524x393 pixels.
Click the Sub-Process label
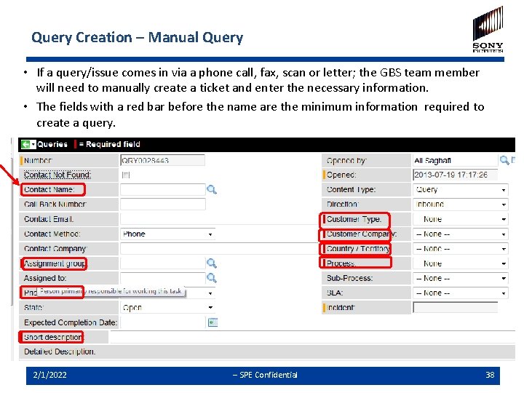[x=349, y=278]
